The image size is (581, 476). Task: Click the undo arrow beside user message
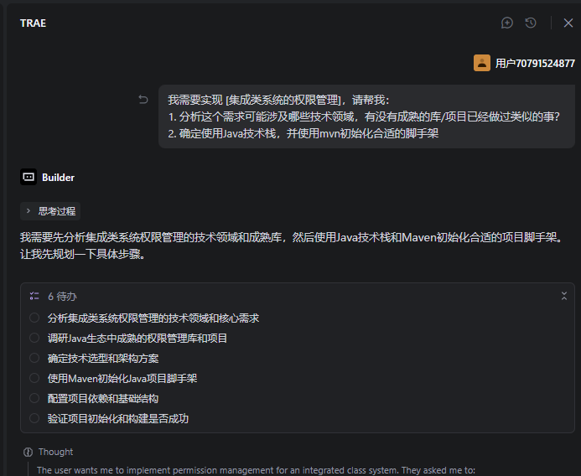click(143, 100)
